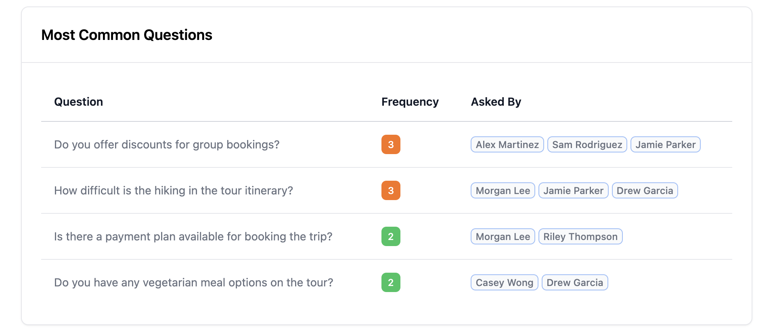Sort by the Frequency column header
775x334 pixels.
tap(410, 102)
